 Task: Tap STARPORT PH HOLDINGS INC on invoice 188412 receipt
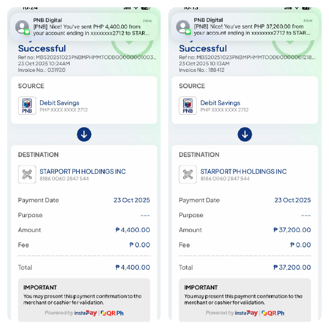click(x=243, y=172)
